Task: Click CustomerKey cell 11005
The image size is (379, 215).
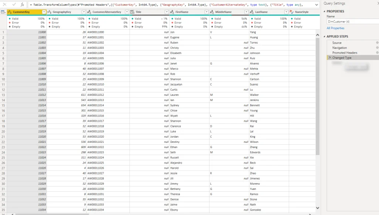Action: click(27, 58)
